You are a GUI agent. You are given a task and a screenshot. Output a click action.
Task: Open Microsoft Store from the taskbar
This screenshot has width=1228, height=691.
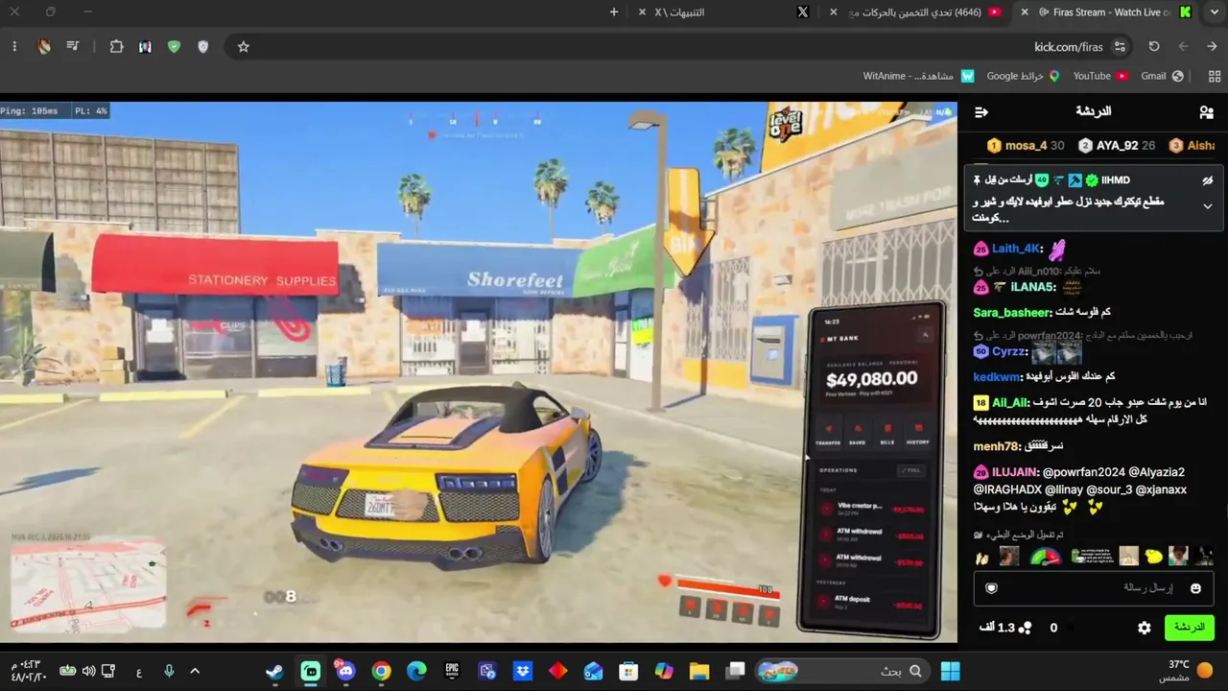coord(628,671)
